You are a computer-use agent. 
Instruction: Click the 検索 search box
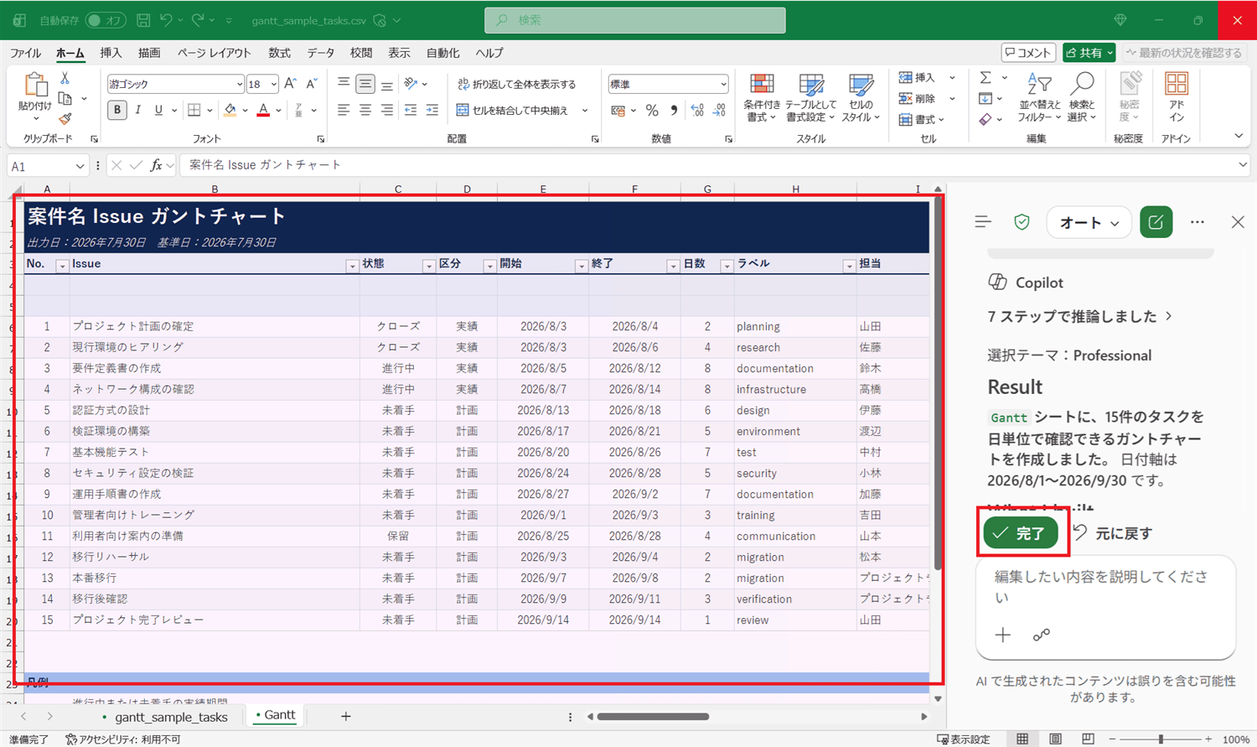pyautogui.click(x=635, y=20)
